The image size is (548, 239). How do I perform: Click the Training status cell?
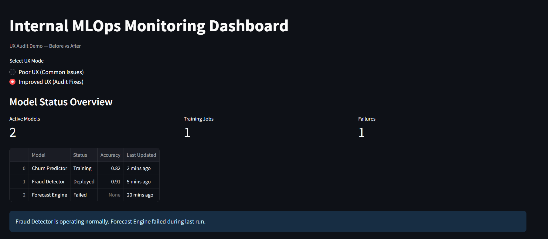82,168
